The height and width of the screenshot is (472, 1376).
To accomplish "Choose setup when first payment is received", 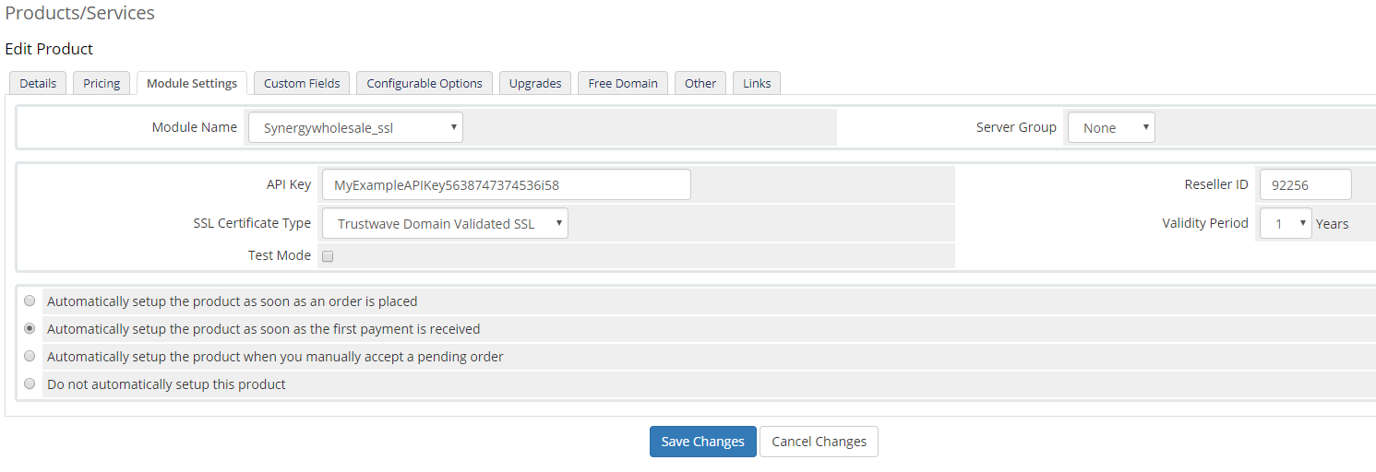I will [30, 329].
